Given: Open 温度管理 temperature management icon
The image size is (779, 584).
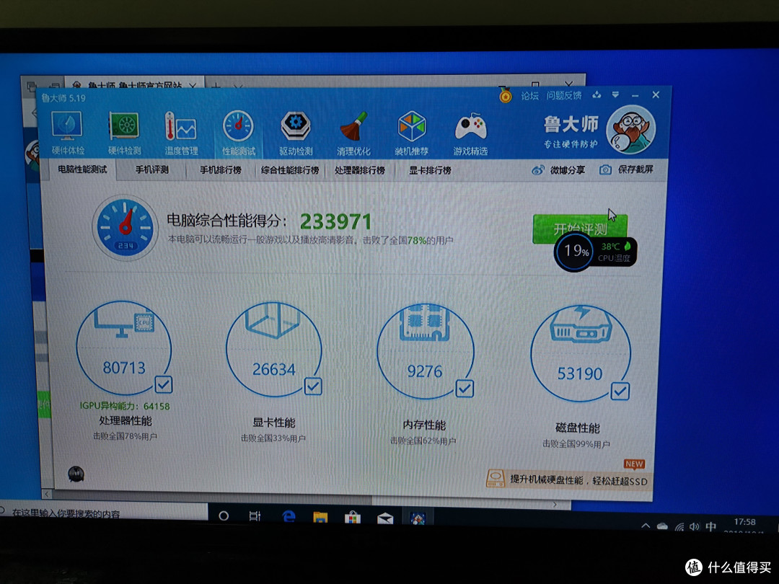Looking at the screenshot, I should click(181, 133).
